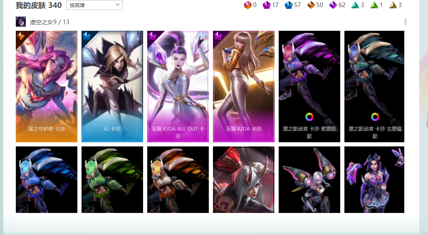Screen dimensions: 428x235
Task: Select the 墨之影武者 卡莎 紫墨掠影 chroma card
Action: (x=309, y=87)
